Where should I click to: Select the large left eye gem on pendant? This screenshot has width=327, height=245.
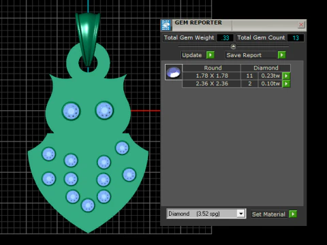[x=71, y=111]
